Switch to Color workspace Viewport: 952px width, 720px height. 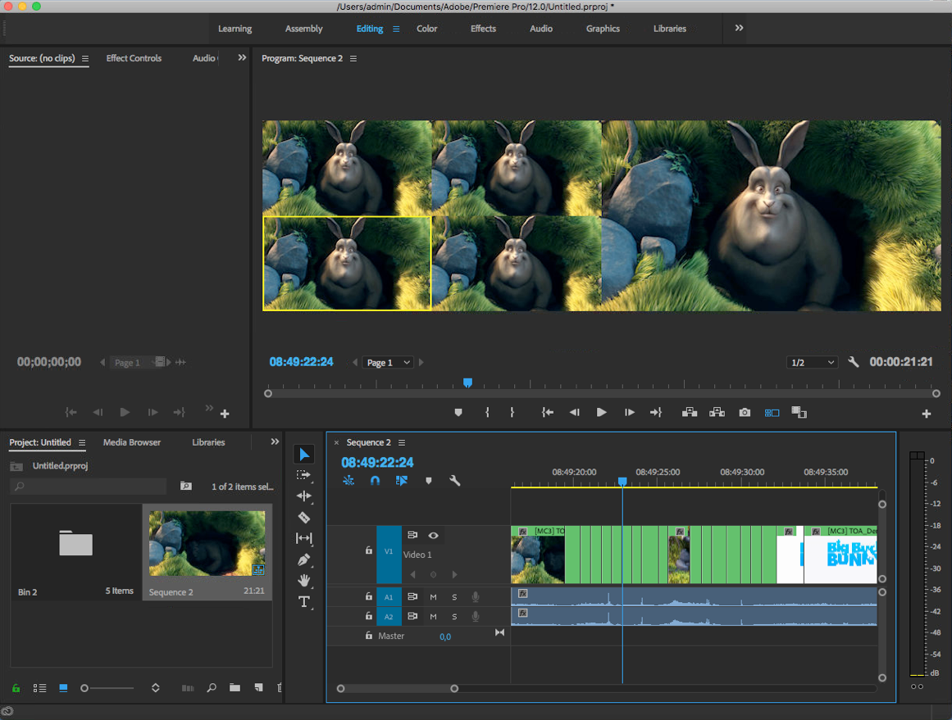[427, 29]
